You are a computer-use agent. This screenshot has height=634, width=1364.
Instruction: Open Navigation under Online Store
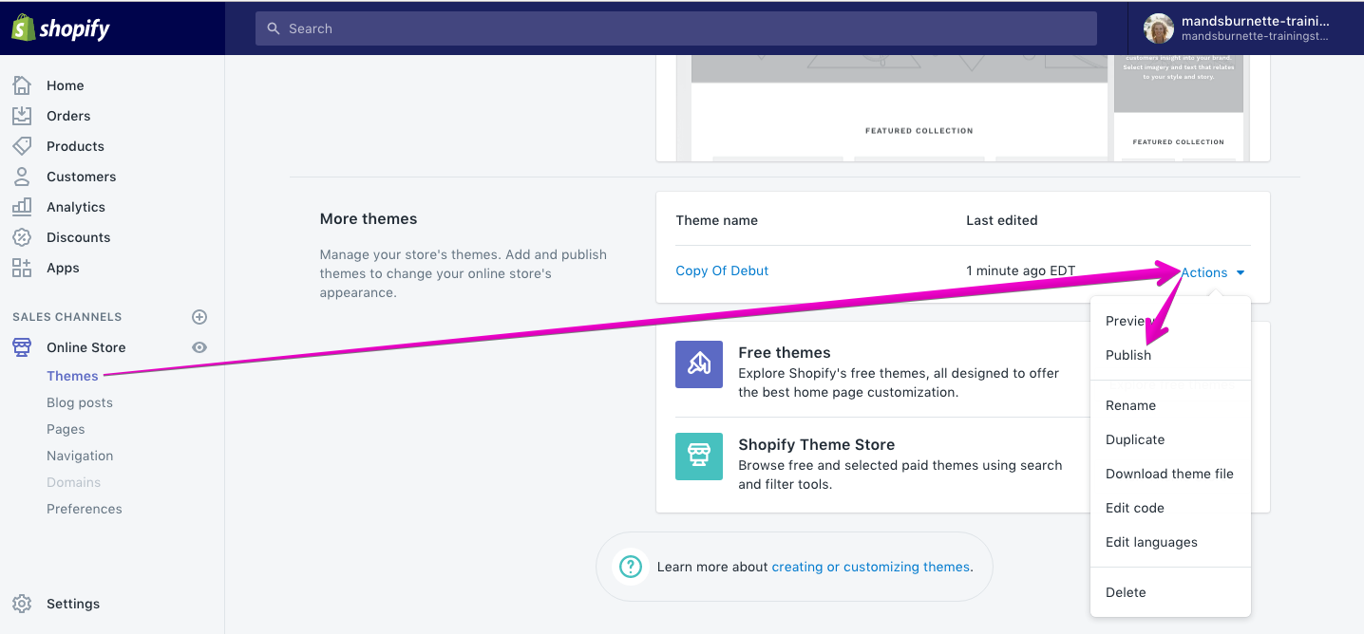[x=80, y=456]
